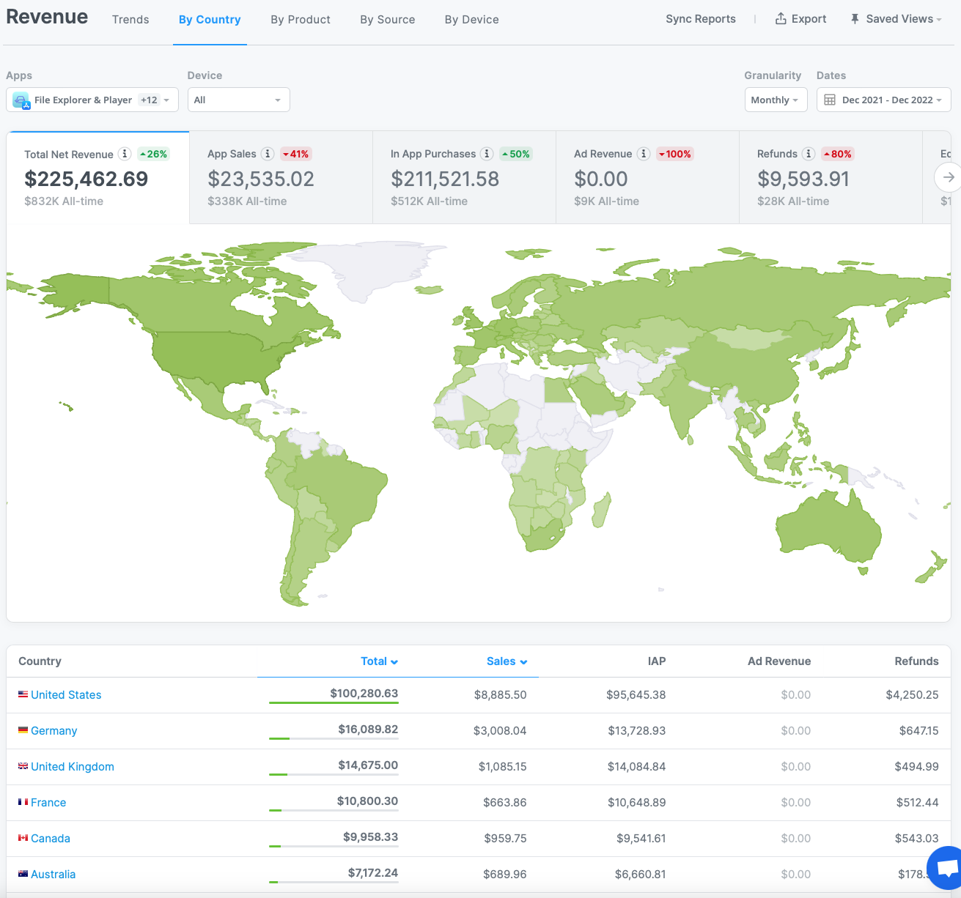The width and height of the screenshot is (961, 898).
Task: Click the info icon beside In App Purchases
Action: coord(487,154)
